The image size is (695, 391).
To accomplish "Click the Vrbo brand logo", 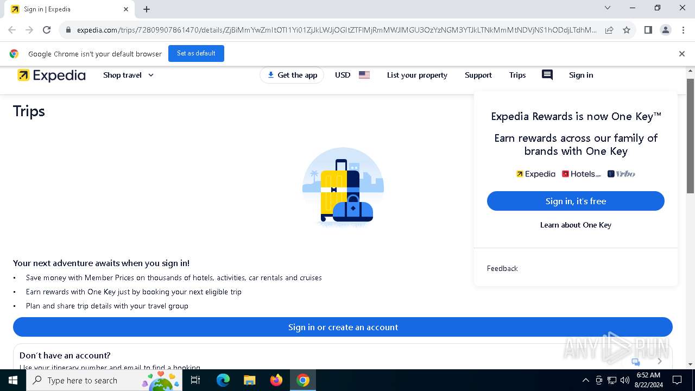I will 621,174.
